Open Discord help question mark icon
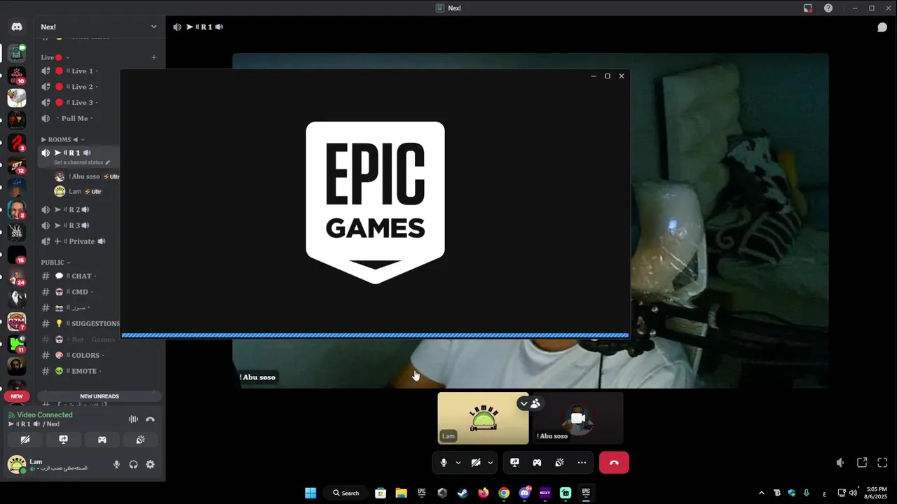This screenshot has height=504, width=897. click(x=828, y=8)
